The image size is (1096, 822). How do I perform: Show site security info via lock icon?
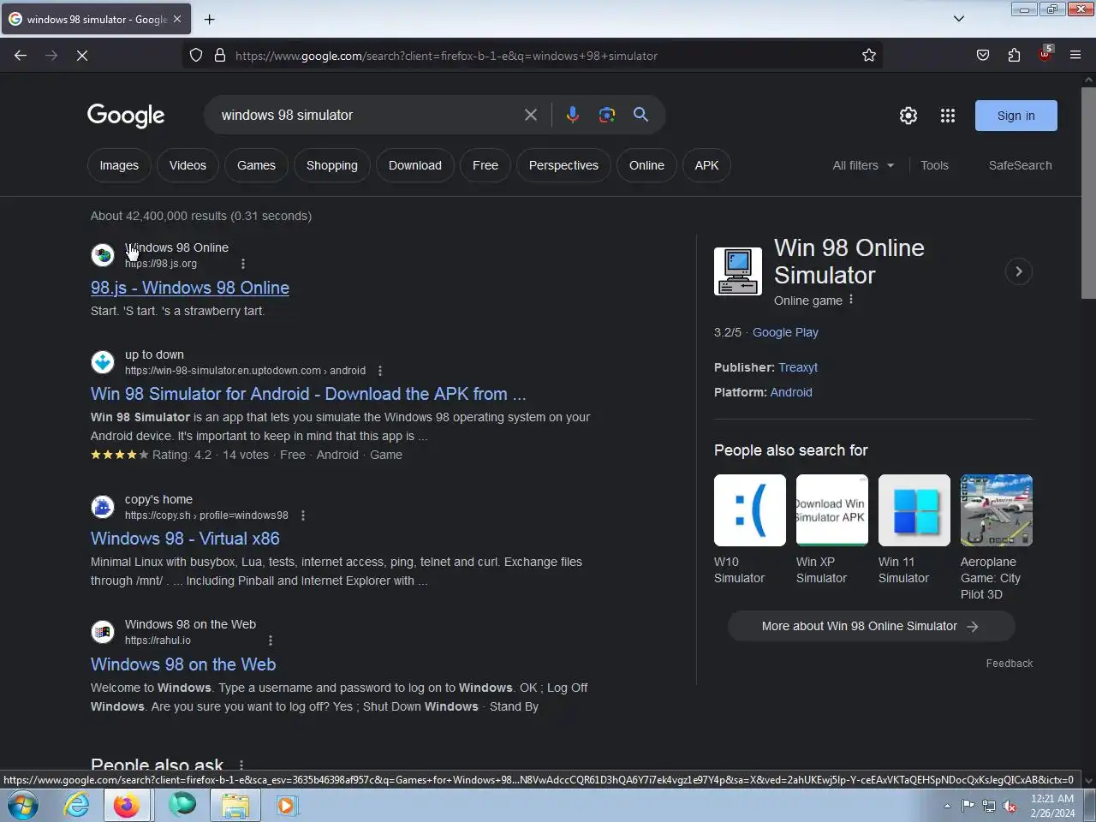coord(220,56)
